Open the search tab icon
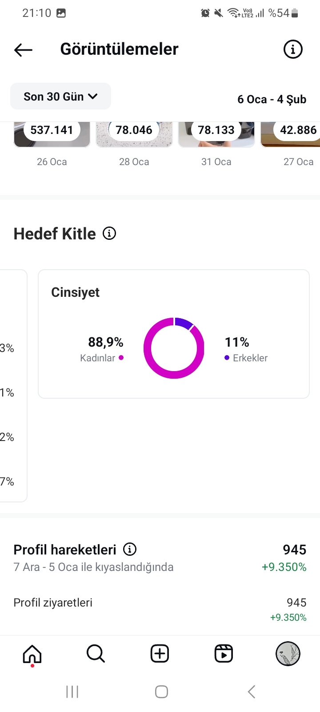The height and width of the screenshot is (712, 320). click(x=96, y=654)
